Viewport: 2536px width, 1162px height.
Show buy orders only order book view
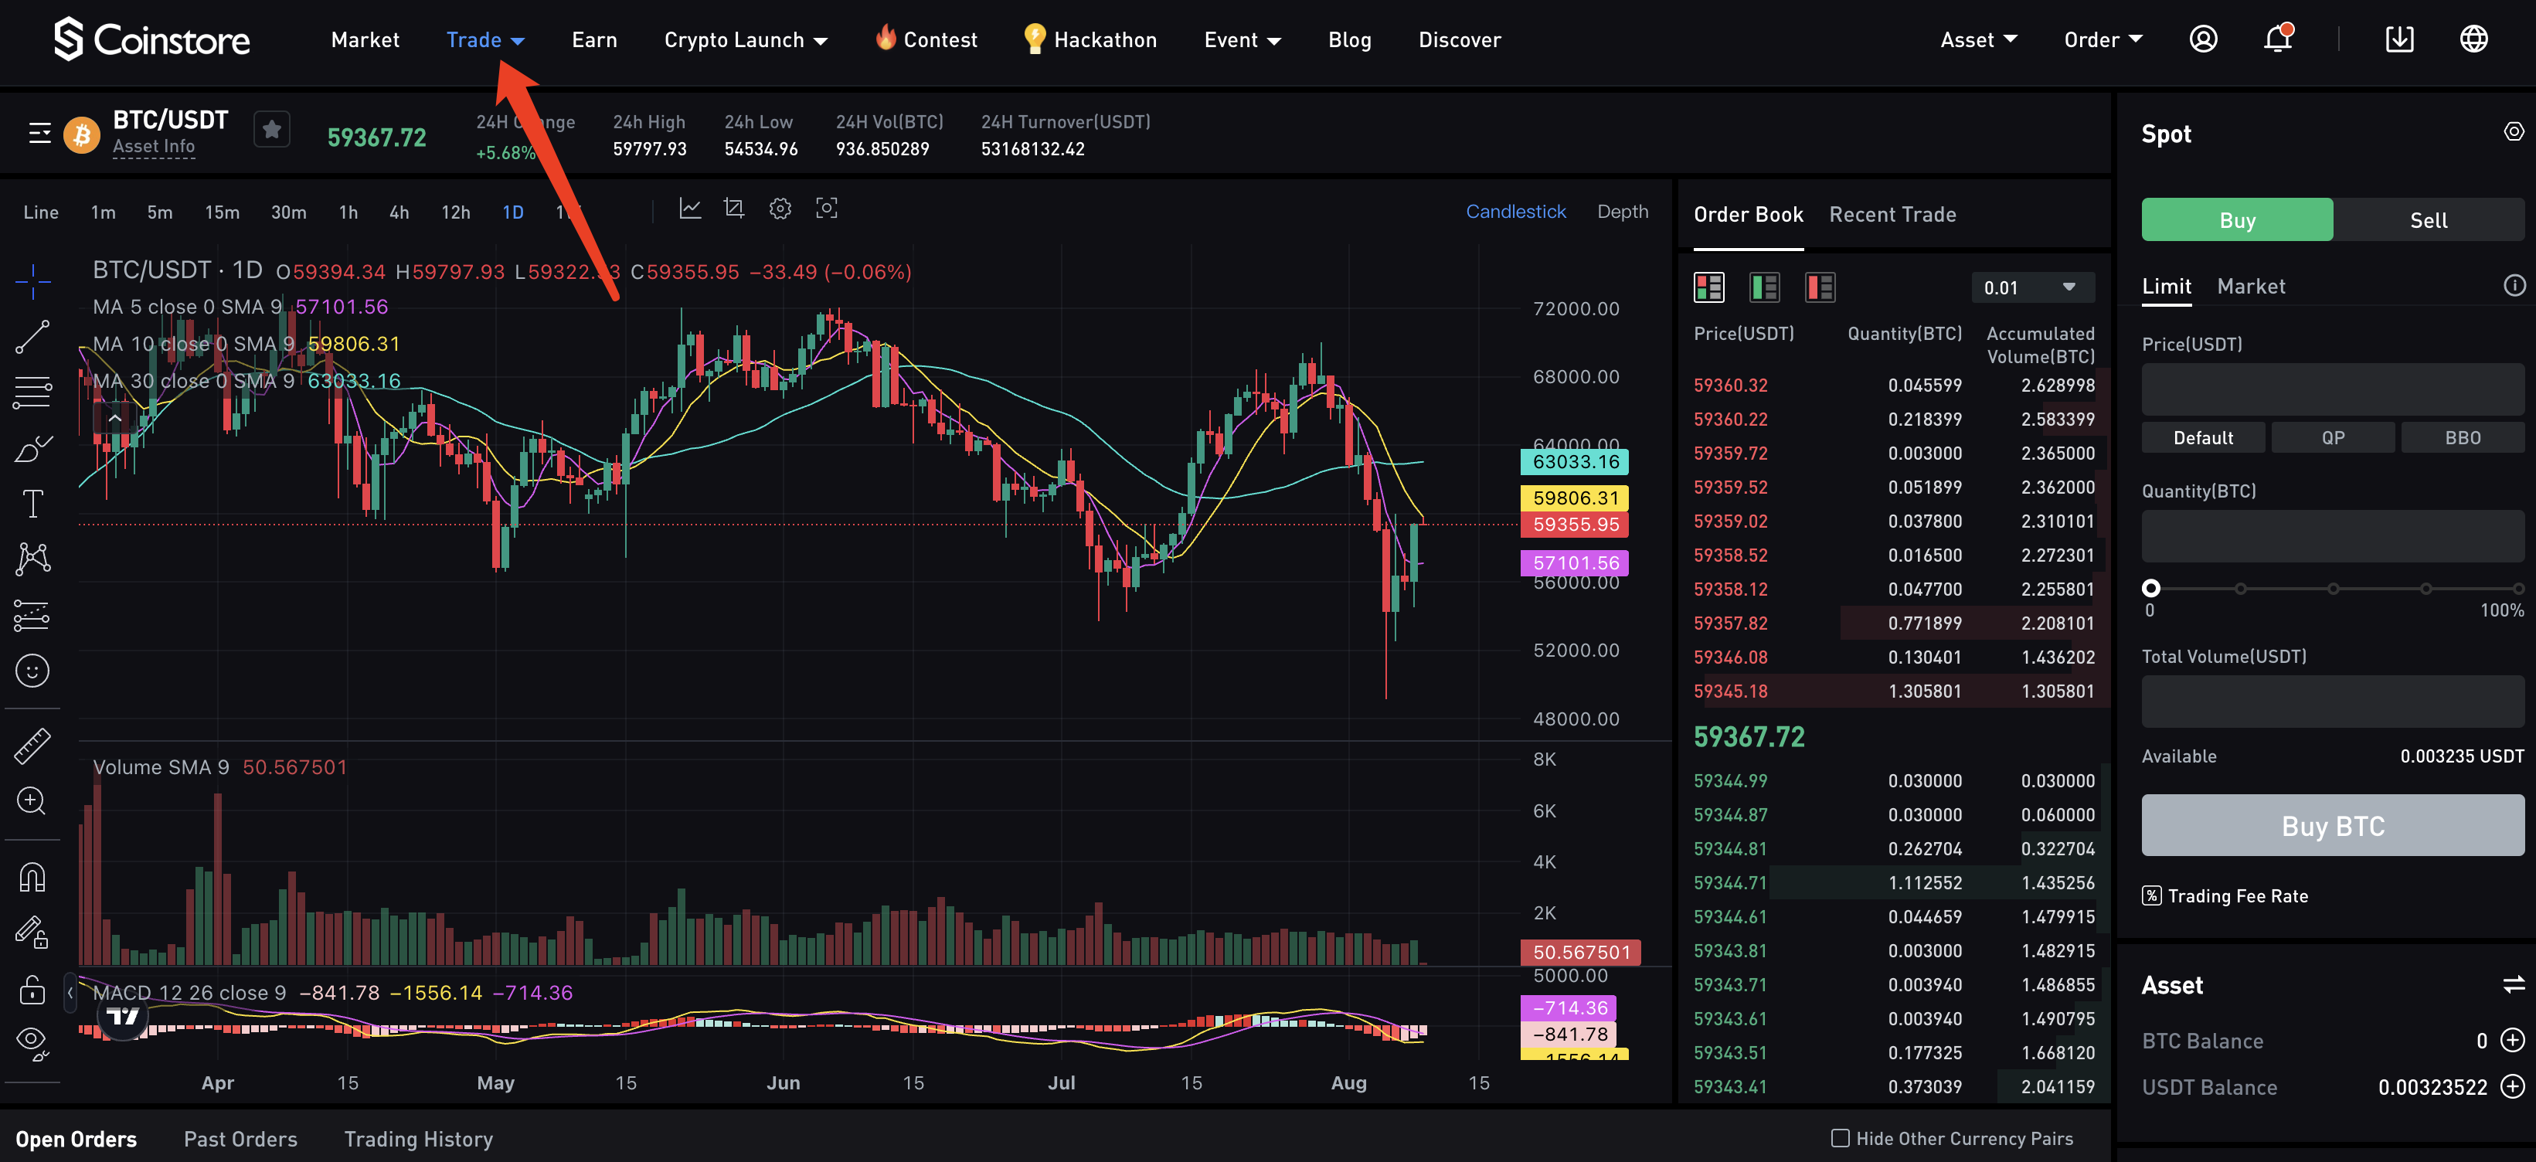point(1764,287)
